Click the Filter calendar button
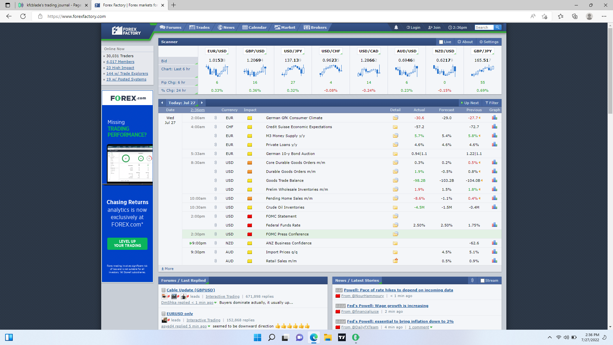The width and height of the screenshot is (613, 345). tap(492, 103)
